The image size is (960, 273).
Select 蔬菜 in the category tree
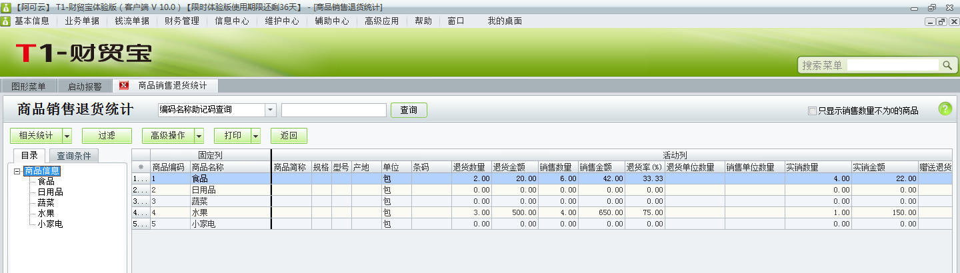(x=46, y=202)
